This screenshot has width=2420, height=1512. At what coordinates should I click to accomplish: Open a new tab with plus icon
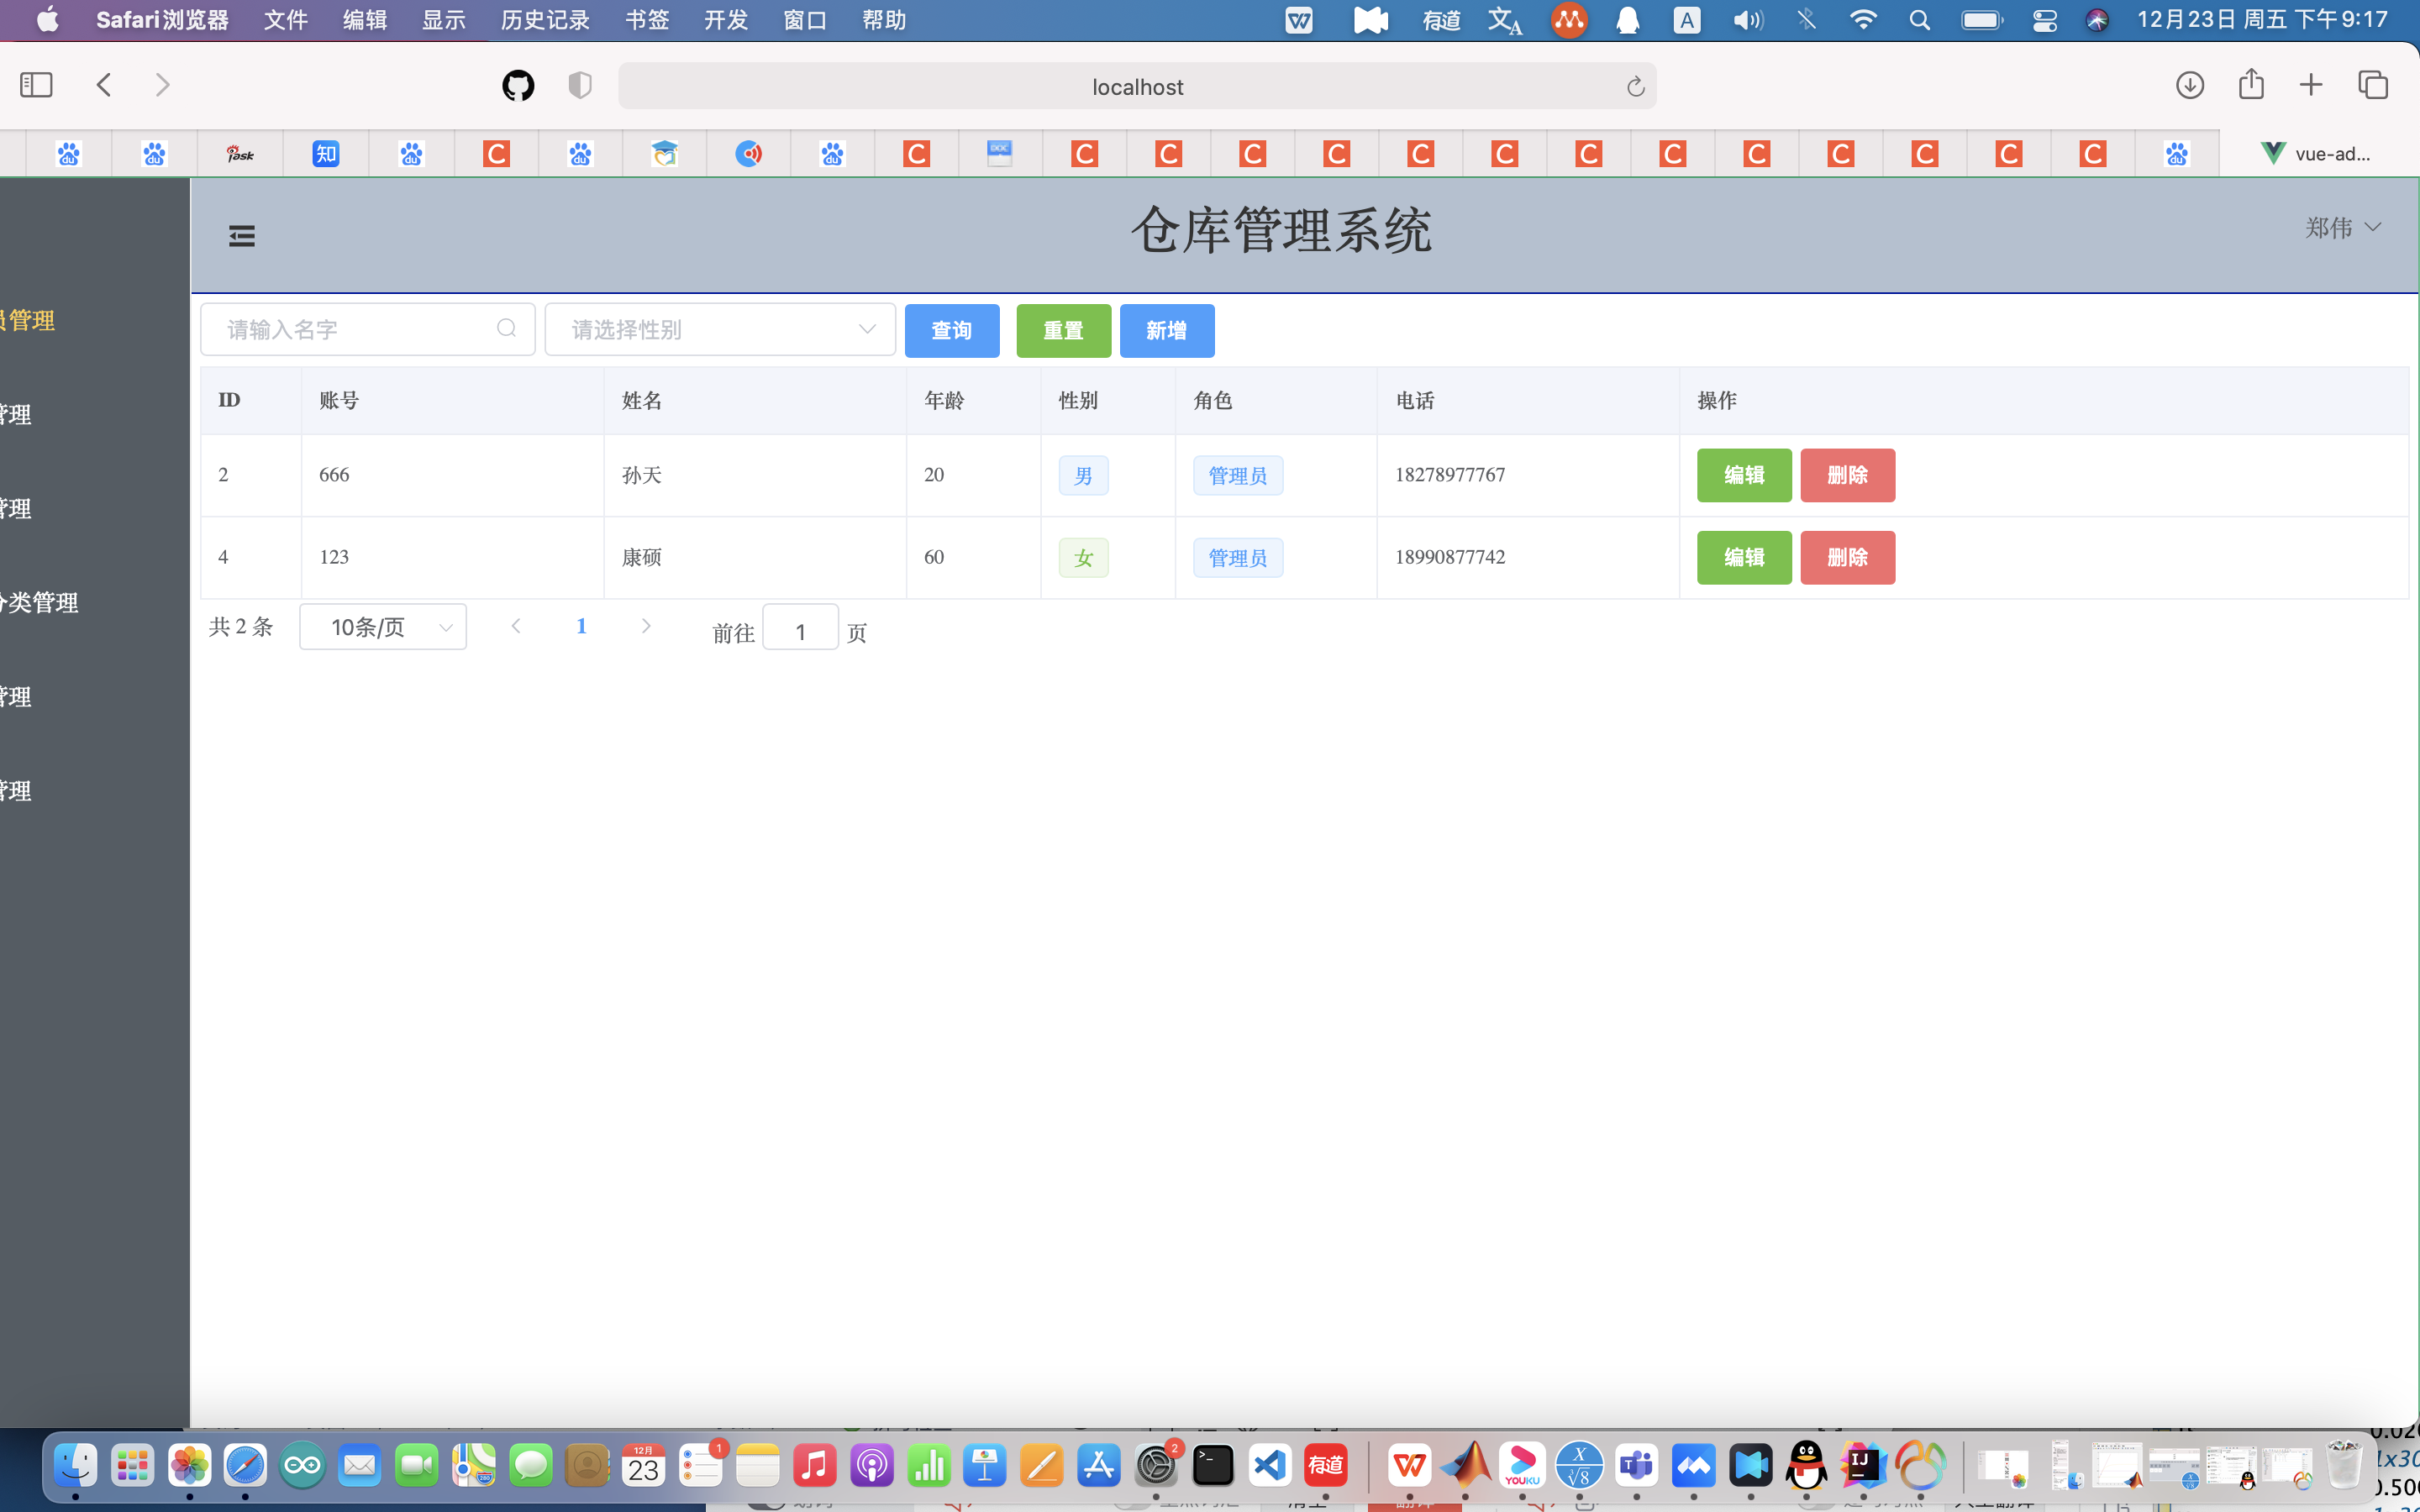click(x=2311, y=85)
